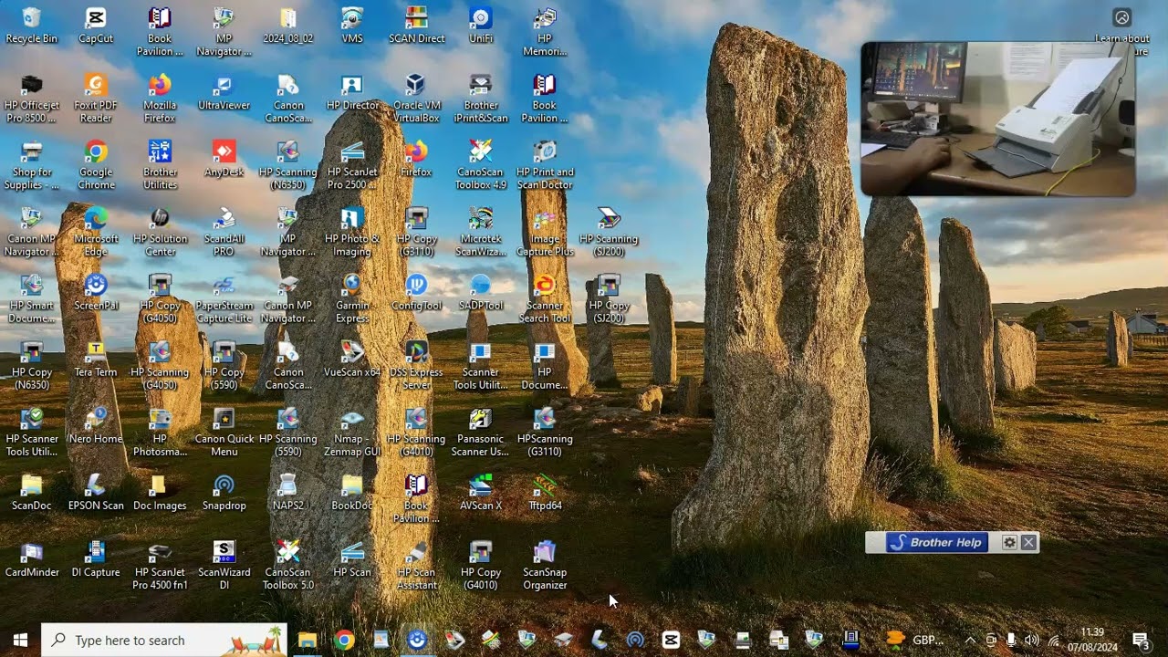Open the ScandAll PRO desktop shortcut

tap(224, 232)
